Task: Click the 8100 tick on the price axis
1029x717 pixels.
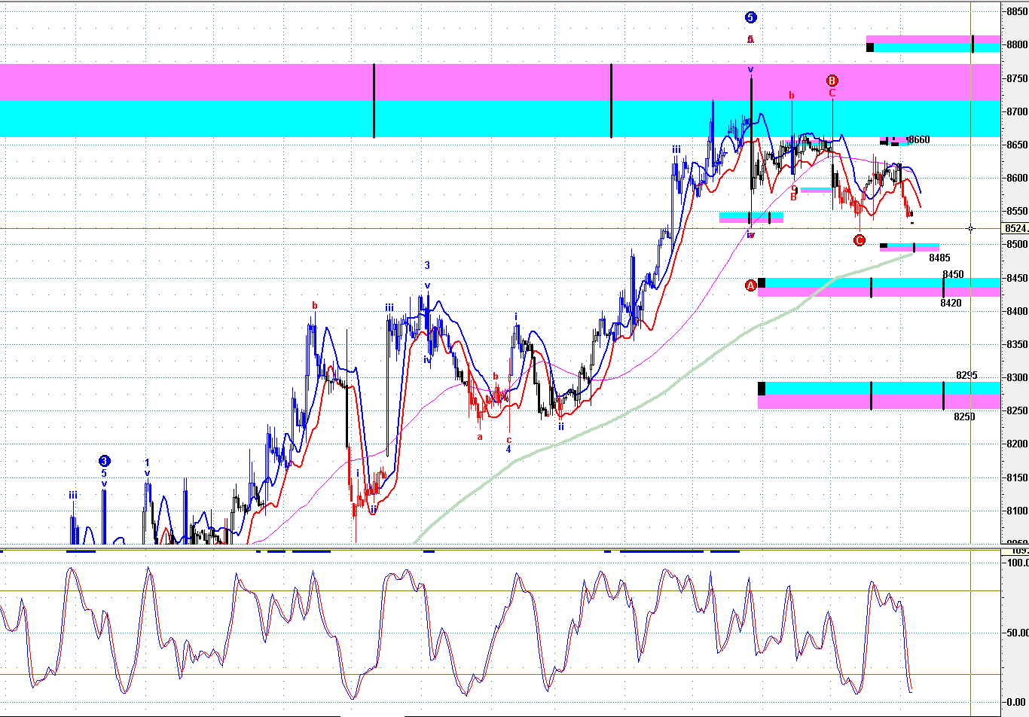Action: (1017, 511)
